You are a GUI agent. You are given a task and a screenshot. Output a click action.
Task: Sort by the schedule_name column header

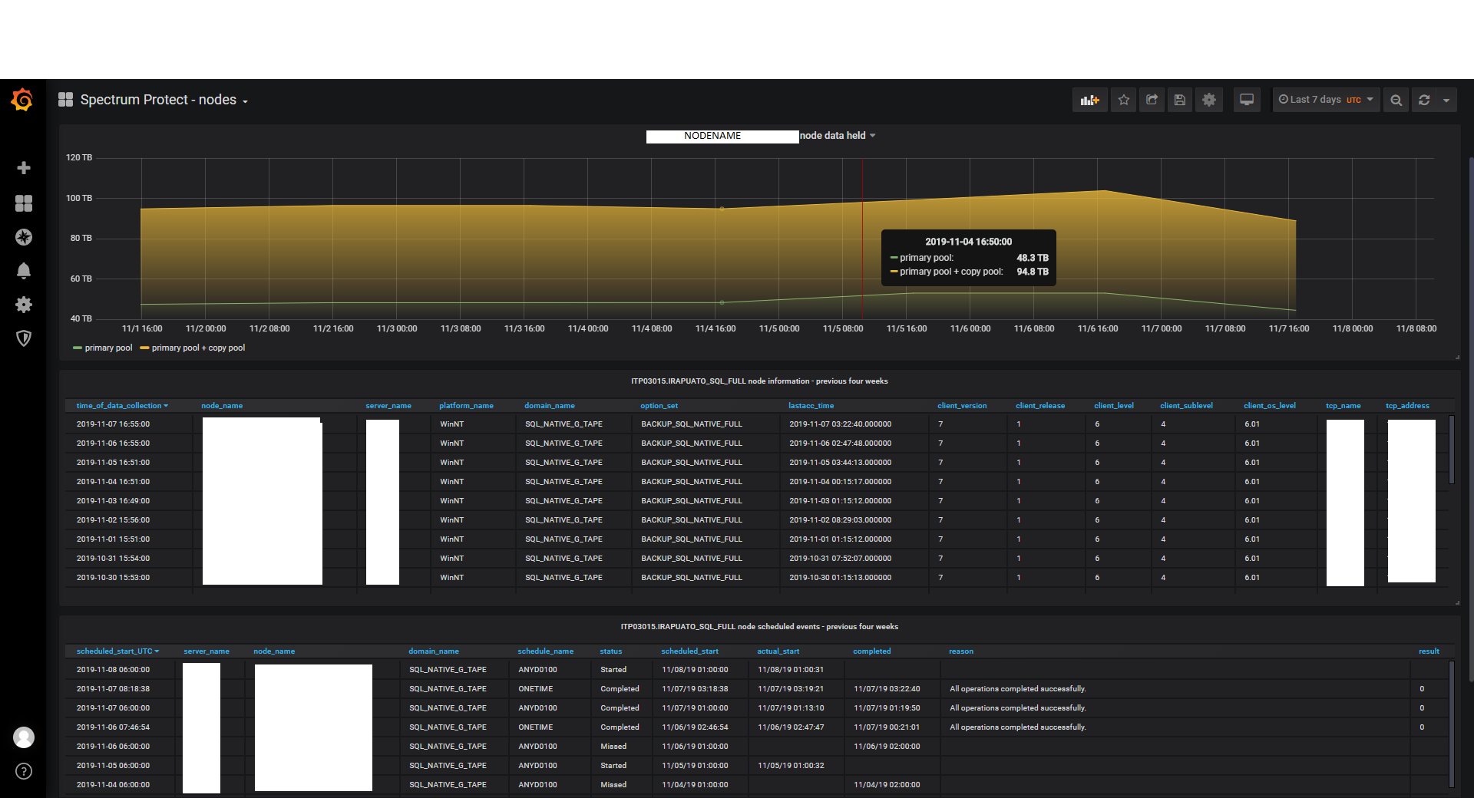pyautogui.click(x=545, y=651)
